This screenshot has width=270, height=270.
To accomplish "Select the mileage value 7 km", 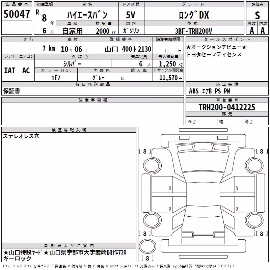I will pyautogui.click(x=49, y=48).
